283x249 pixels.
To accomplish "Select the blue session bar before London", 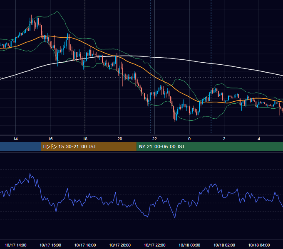I will pyautogui.click(x=20, y=146).
